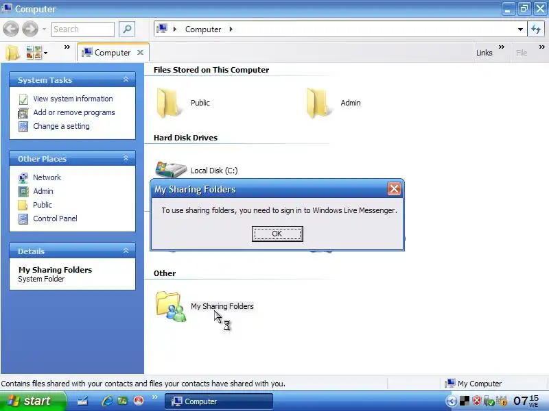Launch Internet Explorer from quick launch
Viewport: 549px width, 411px height.
(x=107, y=401)
